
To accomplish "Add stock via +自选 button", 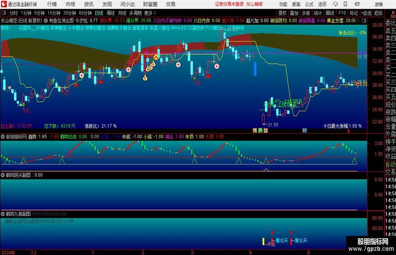I will click(366, 13).
